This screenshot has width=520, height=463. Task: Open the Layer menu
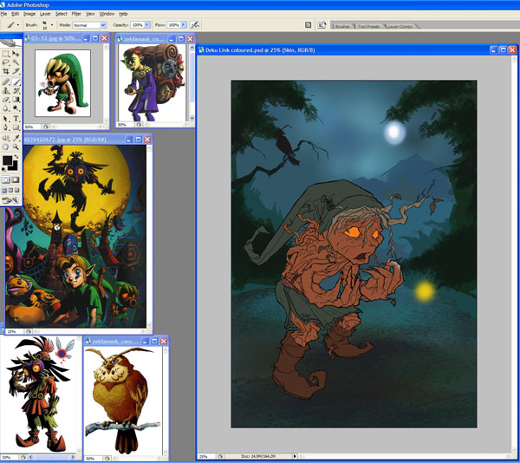[x=45, y=14]
